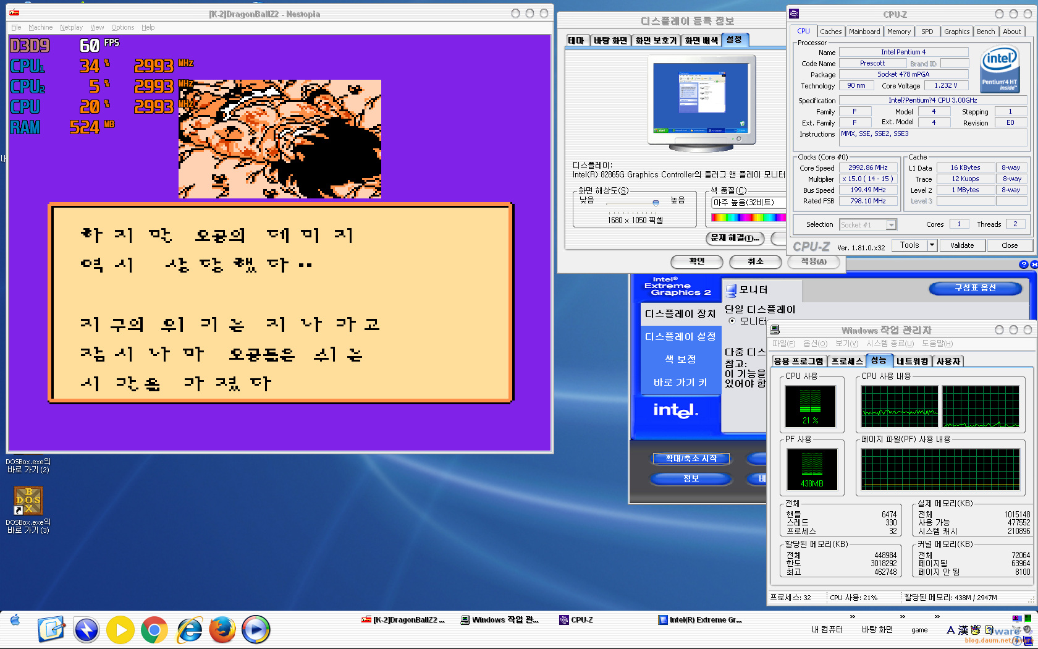Click the pink 60 FPS monitor tray icon
Screen dimensions: 1038x649
[1017, 617]
